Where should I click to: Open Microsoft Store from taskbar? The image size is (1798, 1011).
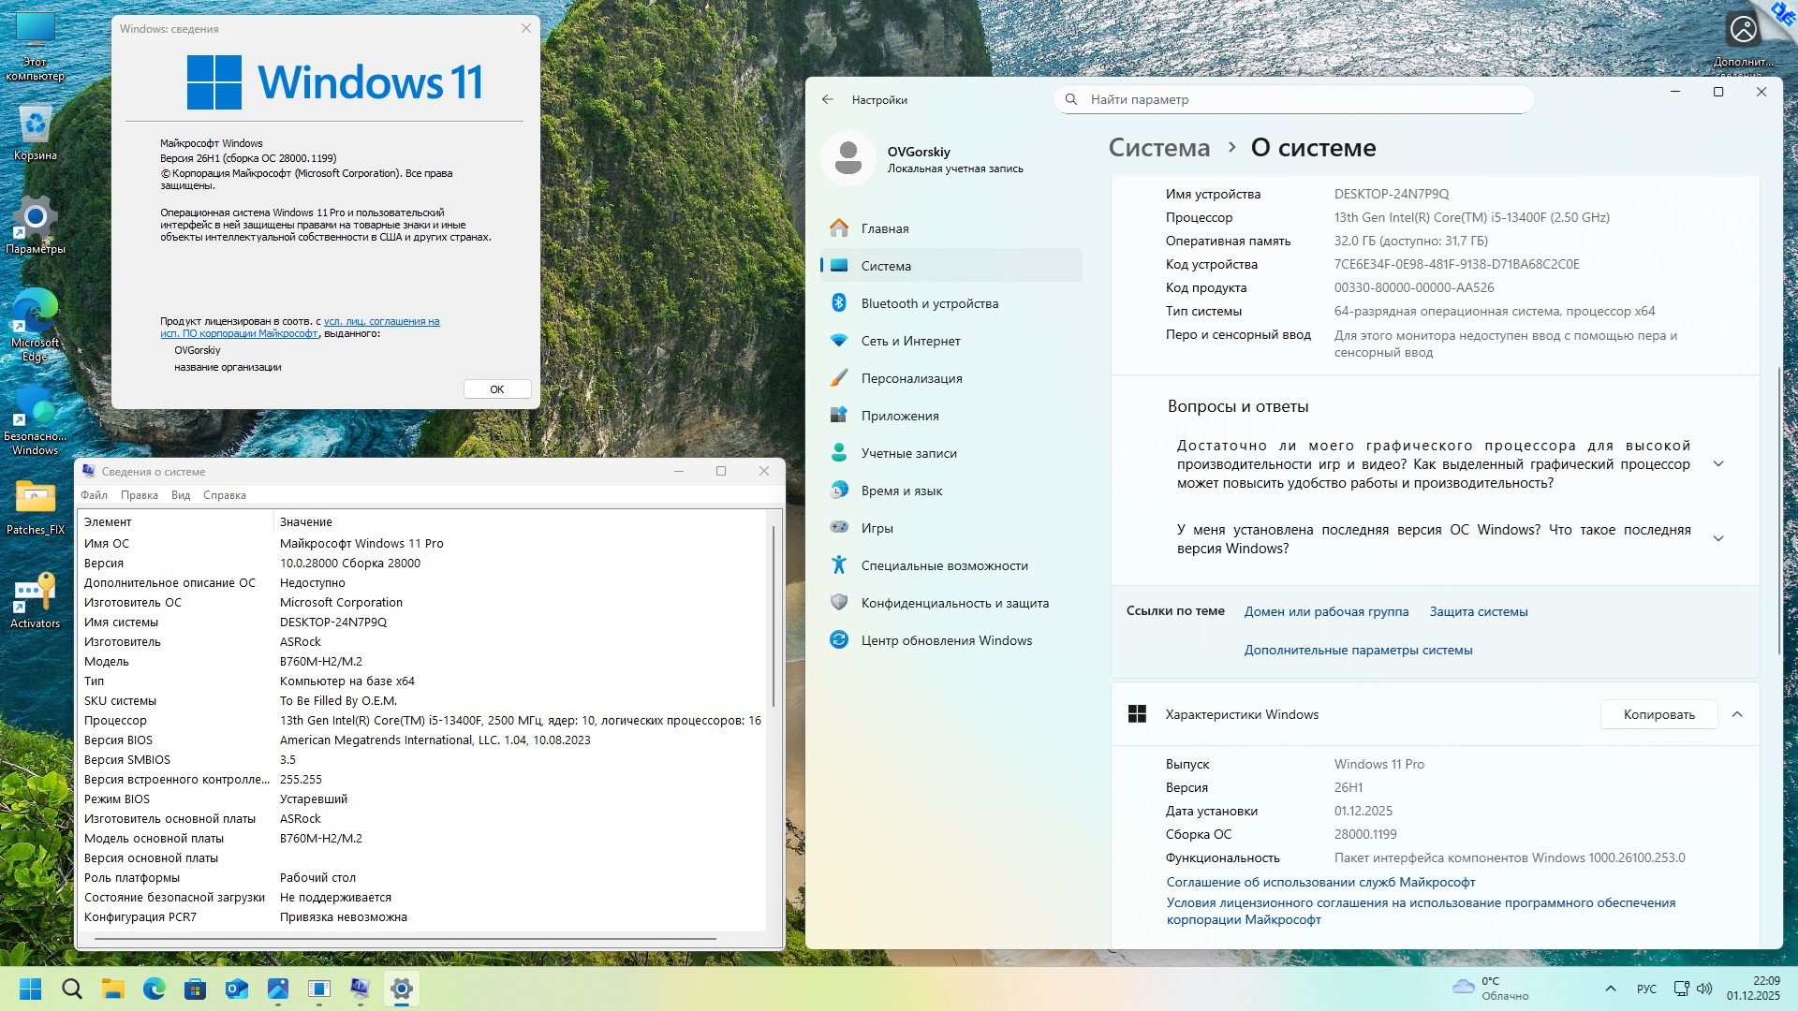tap(195, 989)
